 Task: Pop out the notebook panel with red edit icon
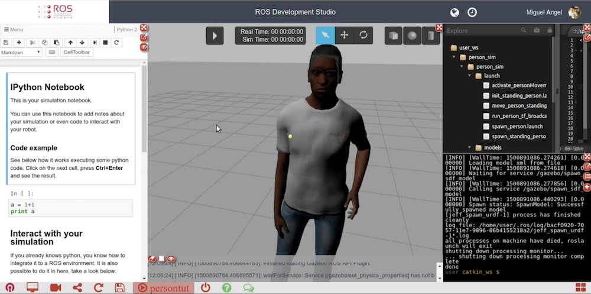(x=144, y=37)
